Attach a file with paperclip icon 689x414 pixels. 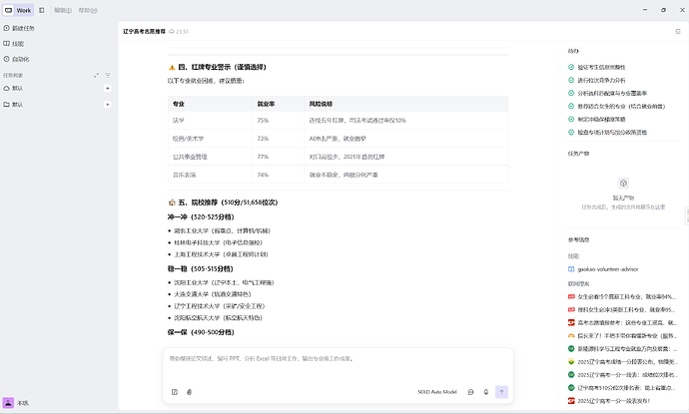189,392
